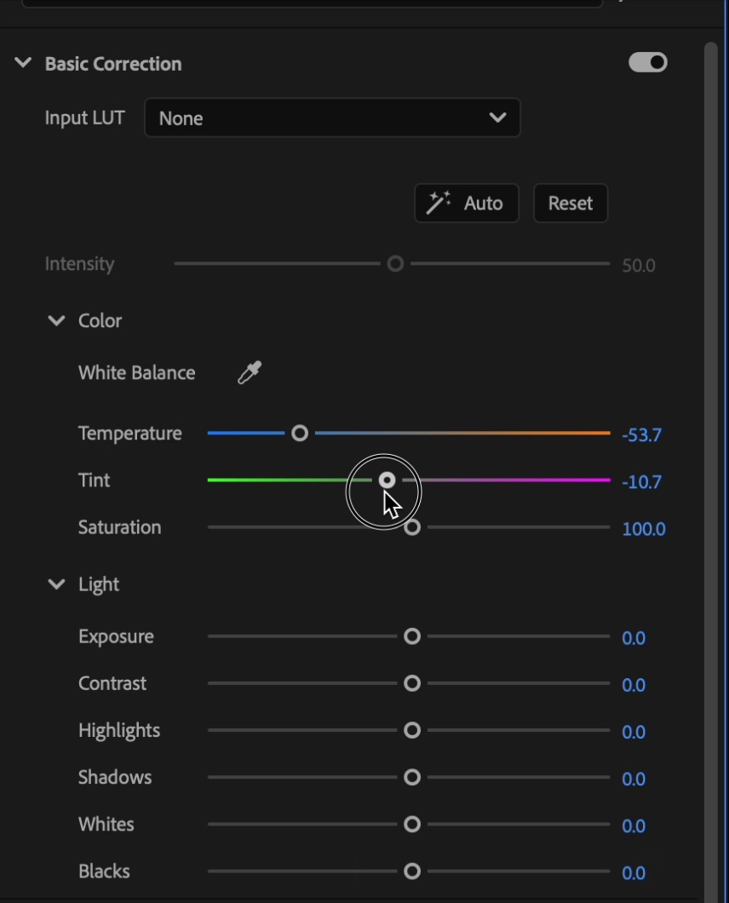Viewport: 729px width, 903px height.
Task: Click the Temperature slider handle
Action: [300, 433]
